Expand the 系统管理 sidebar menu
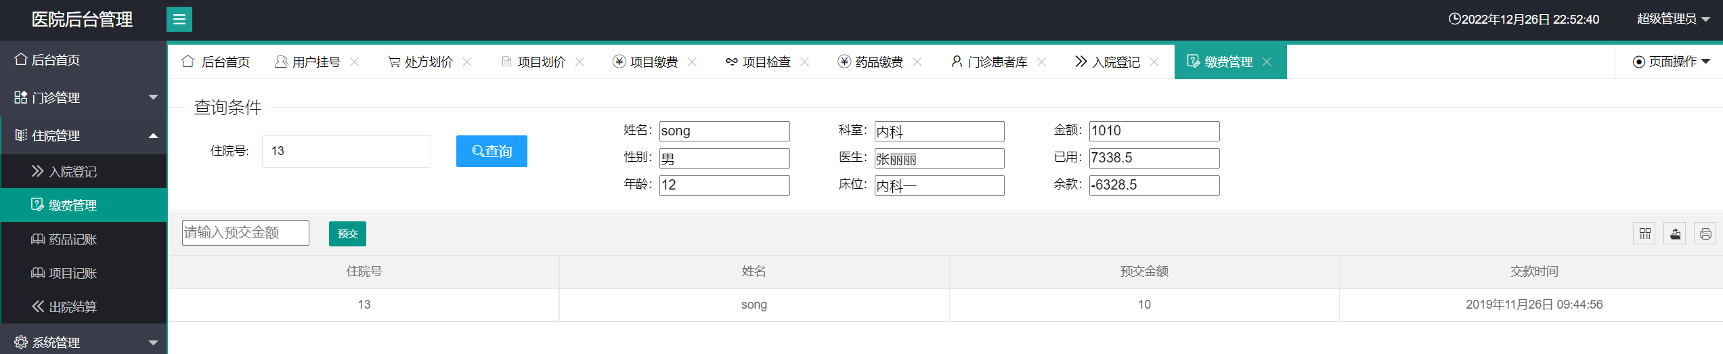This screenshot has height=354, width=1723. click(84, 342)
